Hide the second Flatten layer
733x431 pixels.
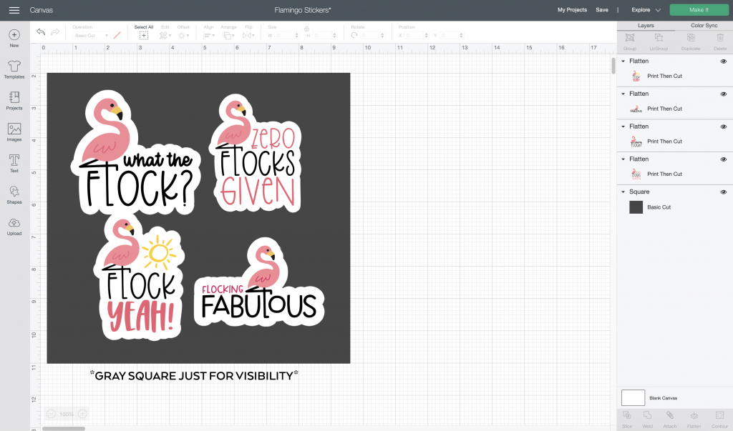[723, 94]
